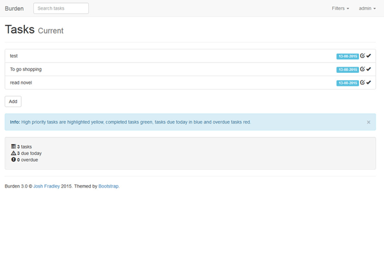Dismiss the blue Info alert

[369, 122]
